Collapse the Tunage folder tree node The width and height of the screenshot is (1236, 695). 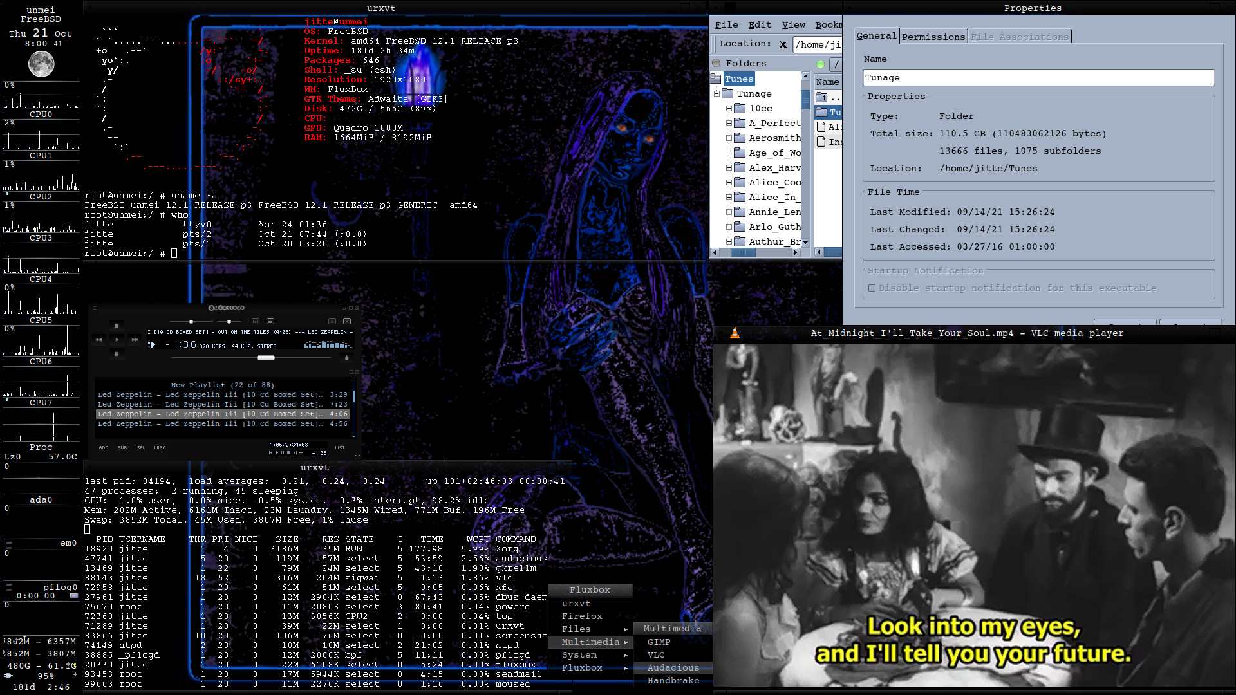coord(716,94)
